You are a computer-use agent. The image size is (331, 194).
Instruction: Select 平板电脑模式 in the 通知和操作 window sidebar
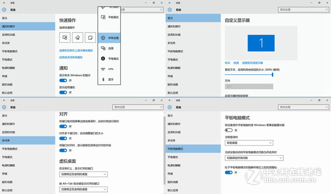(27, 51)
